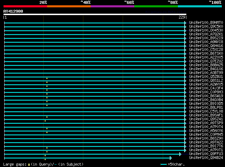The height and width of the screenshot is (167, 225).
Task: Click the UniRef100_A2Z0X5 label
Action: coord(206,58)
